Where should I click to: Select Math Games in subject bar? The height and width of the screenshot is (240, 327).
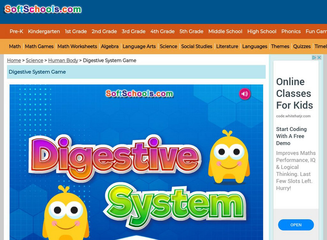[x=39, y=46]
